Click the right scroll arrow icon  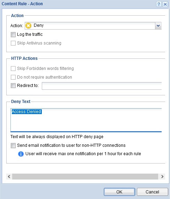tap(162, 176)
